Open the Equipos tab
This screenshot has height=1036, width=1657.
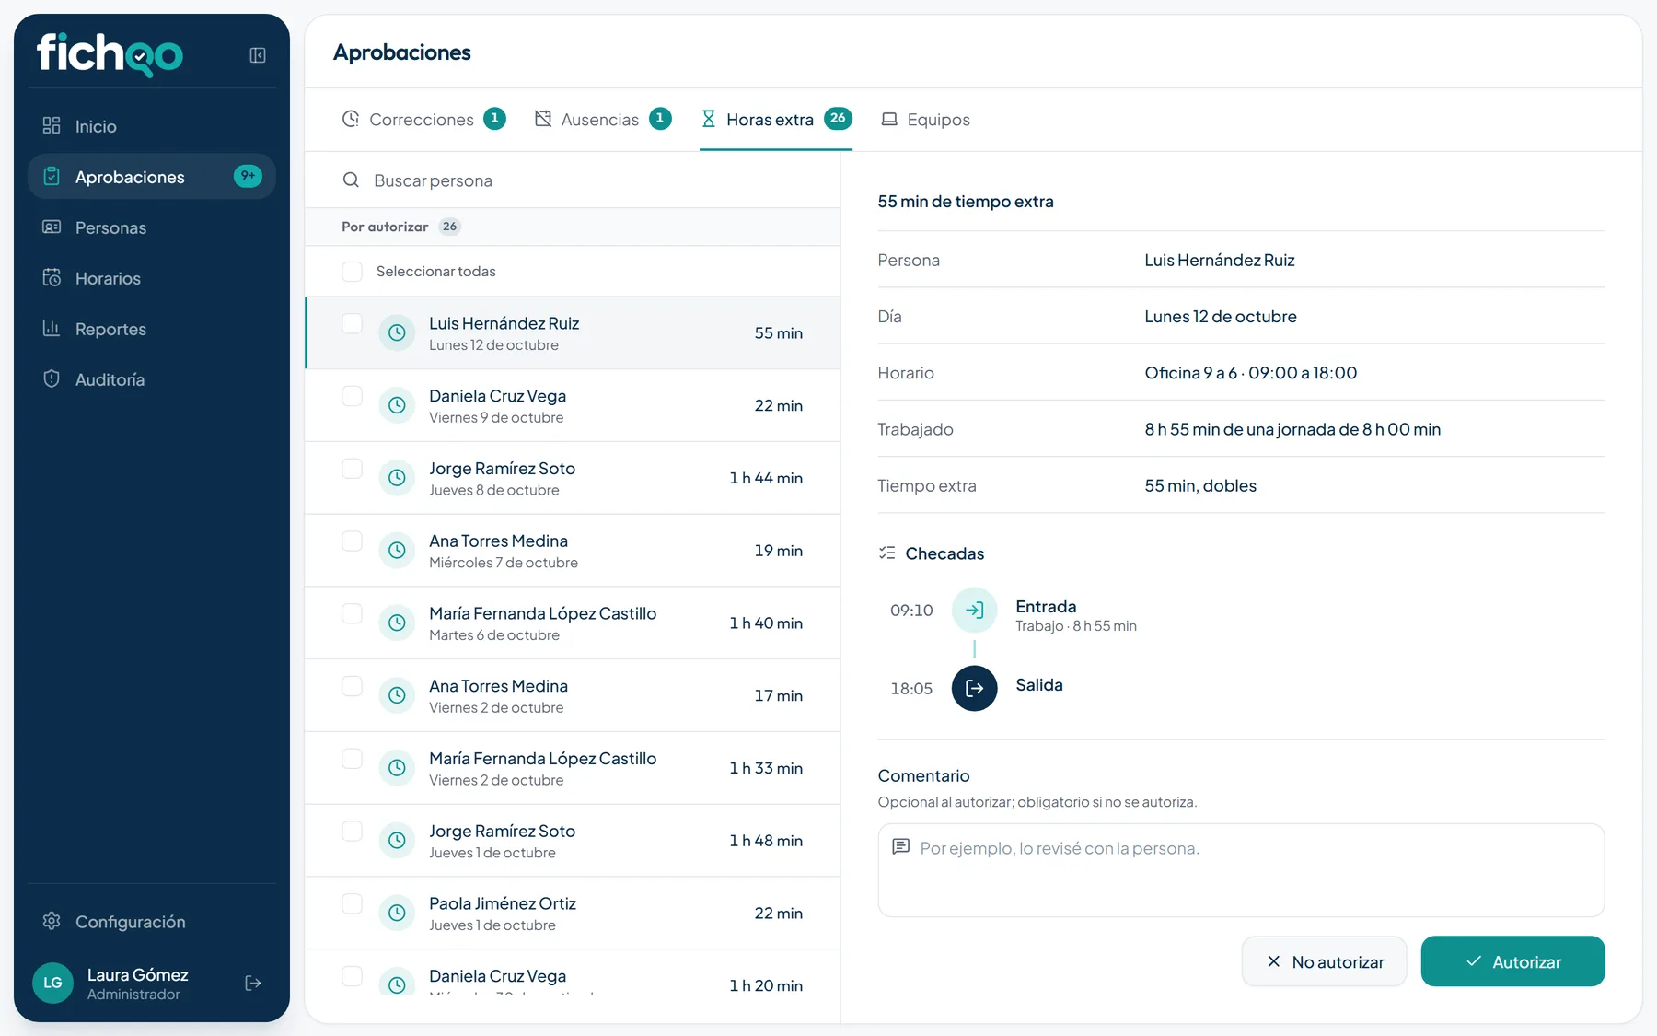click(925, 119)
